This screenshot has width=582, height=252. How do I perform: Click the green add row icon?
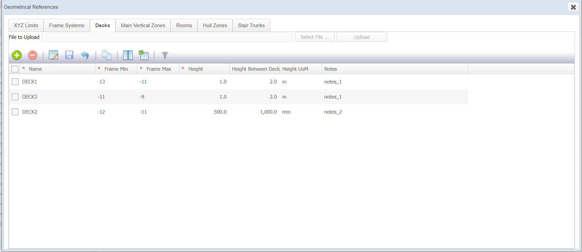[x=17, y=55]
